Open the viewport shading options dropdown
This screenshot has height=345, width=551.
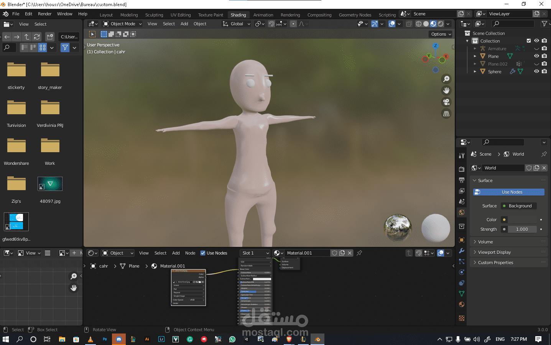(x=448, y=24)
